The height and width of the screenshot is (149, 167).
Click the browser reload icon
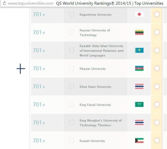4,3
